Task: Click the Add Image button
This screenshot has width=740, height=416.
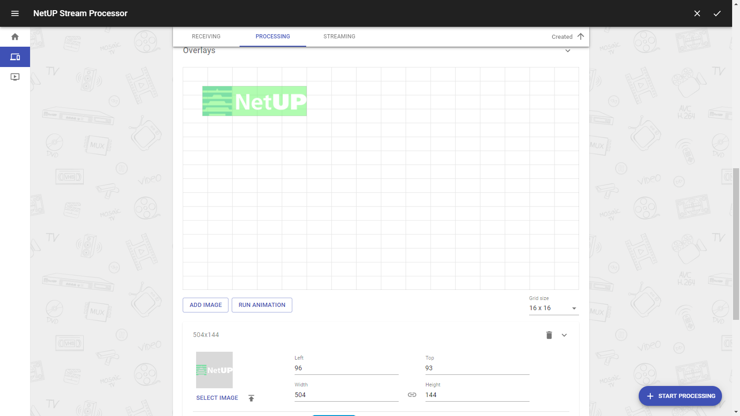Action: (x=205, y=305)
